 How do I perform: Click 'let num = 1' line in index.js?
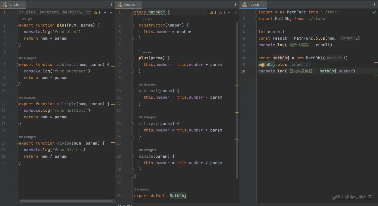[271, 32]
